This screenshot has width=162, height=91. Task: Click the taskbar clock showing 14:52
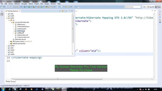tap(155, 89)
